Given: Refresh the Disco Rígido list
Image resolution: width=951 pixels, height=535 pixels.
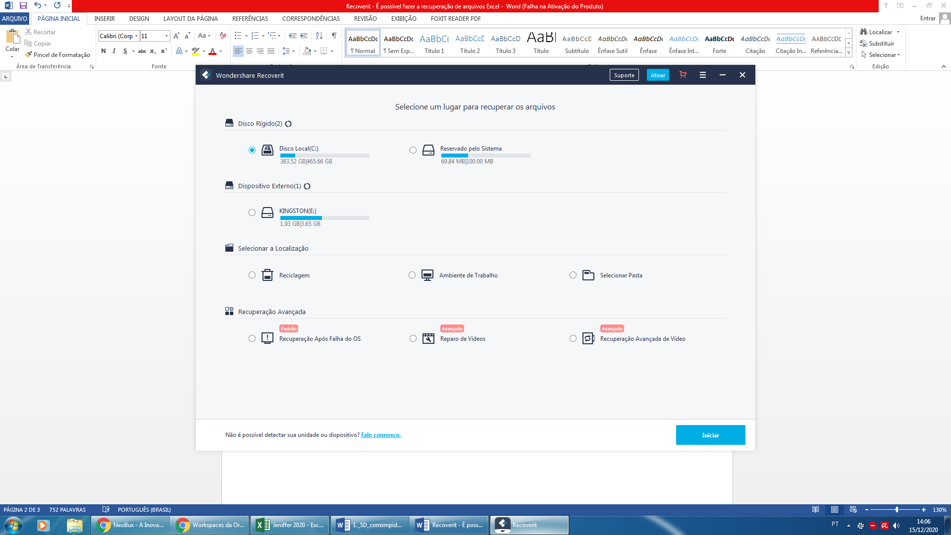Looking at the screenshot, I should coord(288,124).
